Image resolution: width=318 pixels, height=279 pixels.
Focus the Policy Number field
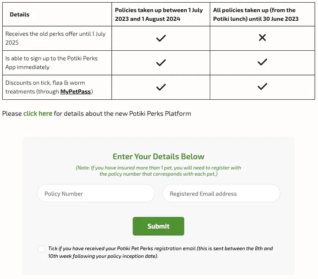96,193
